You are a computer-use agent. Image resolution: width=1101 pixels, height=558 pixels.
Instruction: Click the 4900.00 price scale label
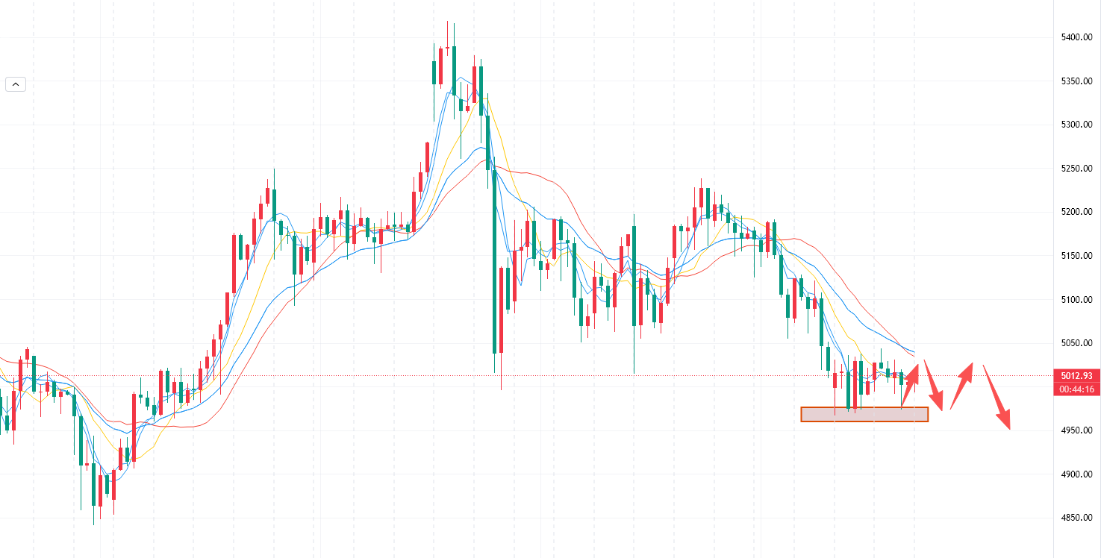click(1076, 474)
